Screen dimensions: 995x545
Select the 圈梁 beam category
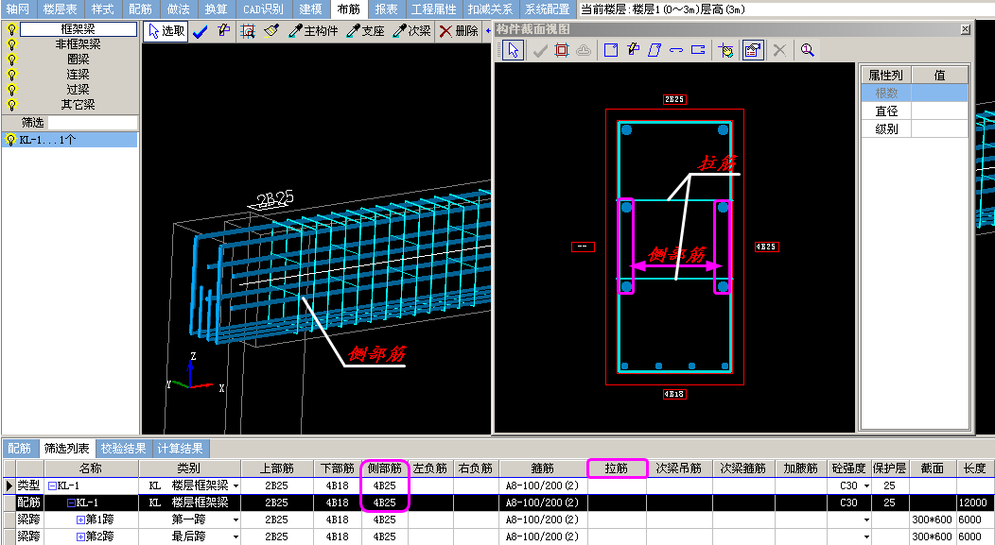(x=79, y=60)
